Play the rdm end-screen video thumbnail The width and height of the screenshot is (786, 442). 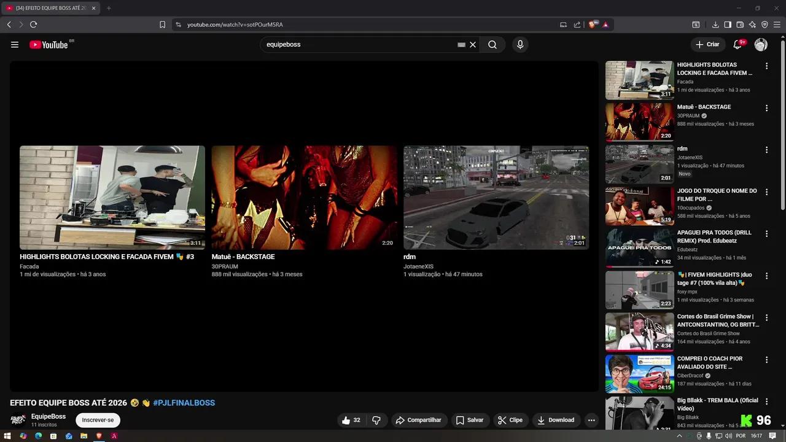(x=496, y=197)
